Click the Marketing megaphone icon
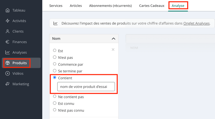Image resolution: width=215 pixels, height=119 pixels. tap(8, 84)
